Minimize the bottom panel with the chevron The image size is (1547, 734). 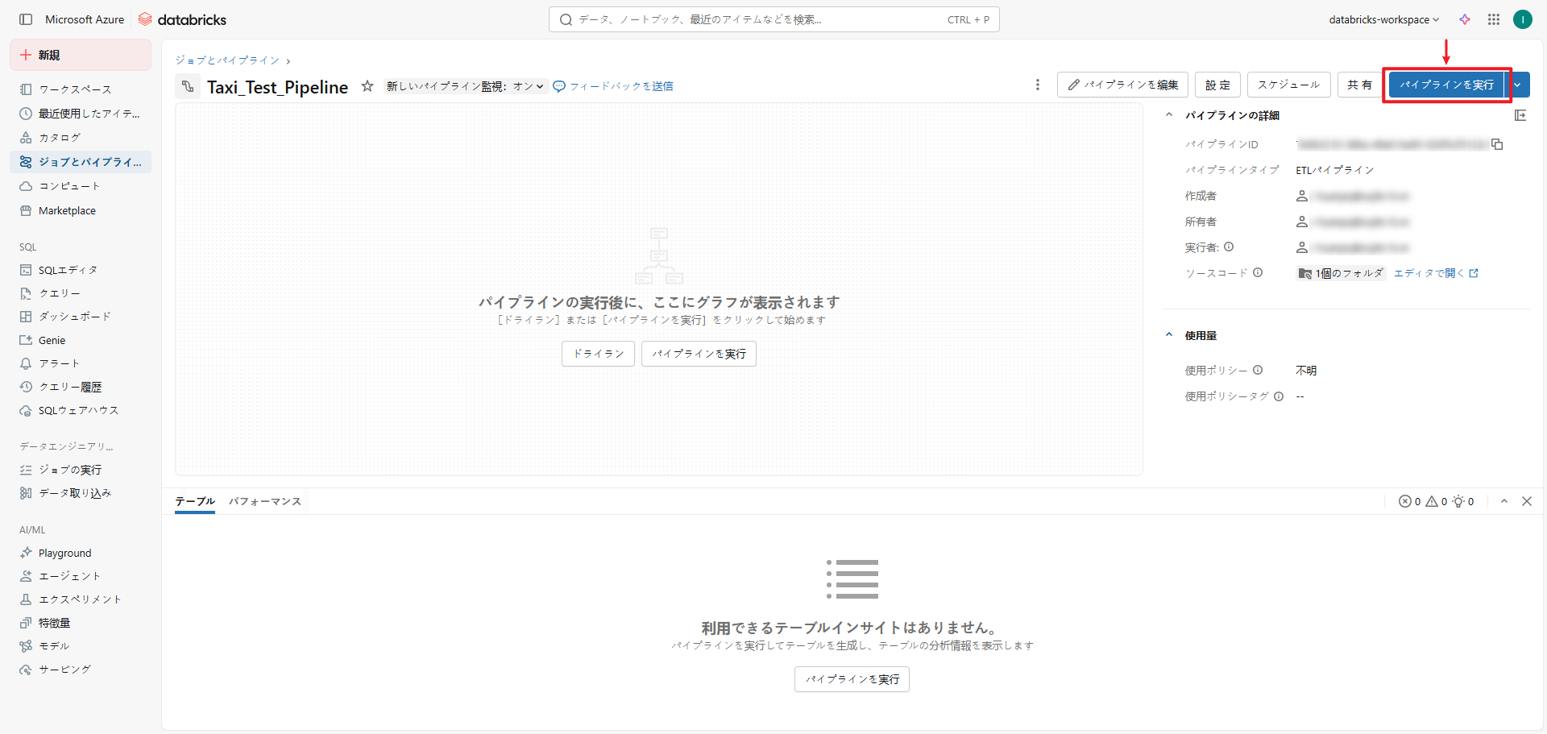1504,501
